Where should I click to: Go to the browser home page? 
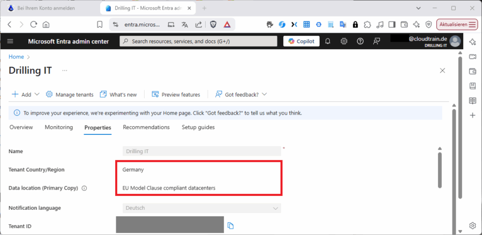[x=46, y=25]
